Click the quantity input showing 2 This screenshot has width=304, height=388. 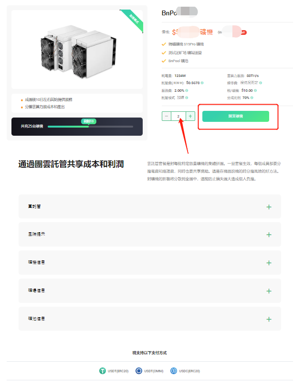[178, 116]
